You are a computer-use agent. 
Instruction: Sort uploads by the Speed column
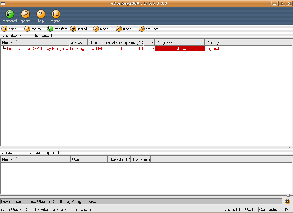click(x=119, y=159)
